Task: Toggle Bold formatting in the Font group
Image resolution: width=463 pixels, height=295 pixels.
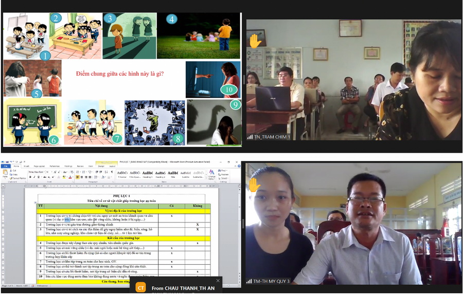Action: 30,177
